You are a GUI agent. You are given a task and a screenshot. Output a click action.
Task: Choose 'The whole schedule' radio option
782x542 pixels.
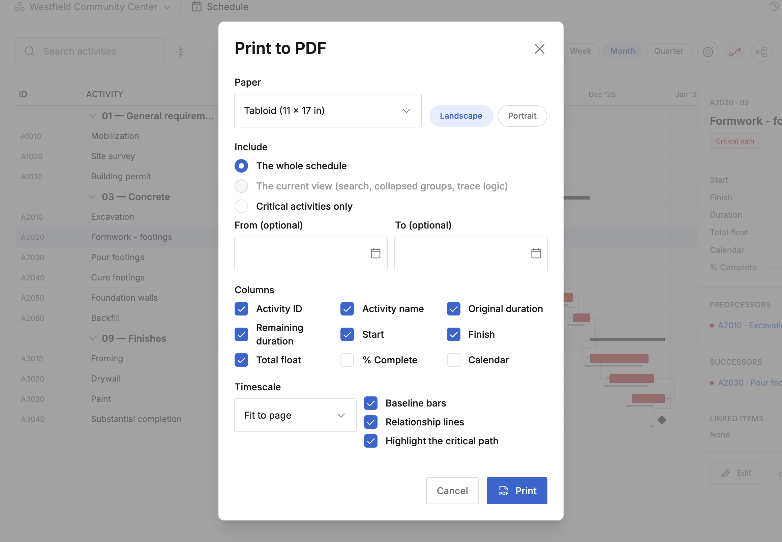click(241, 166)
